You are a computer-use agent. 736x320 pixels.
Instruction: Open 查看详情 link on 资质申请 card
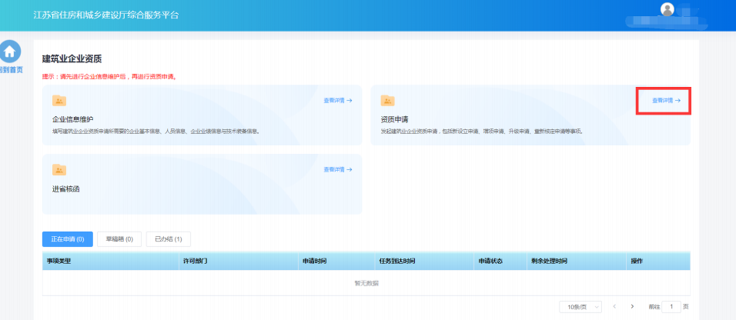click(x=666, y=101)
